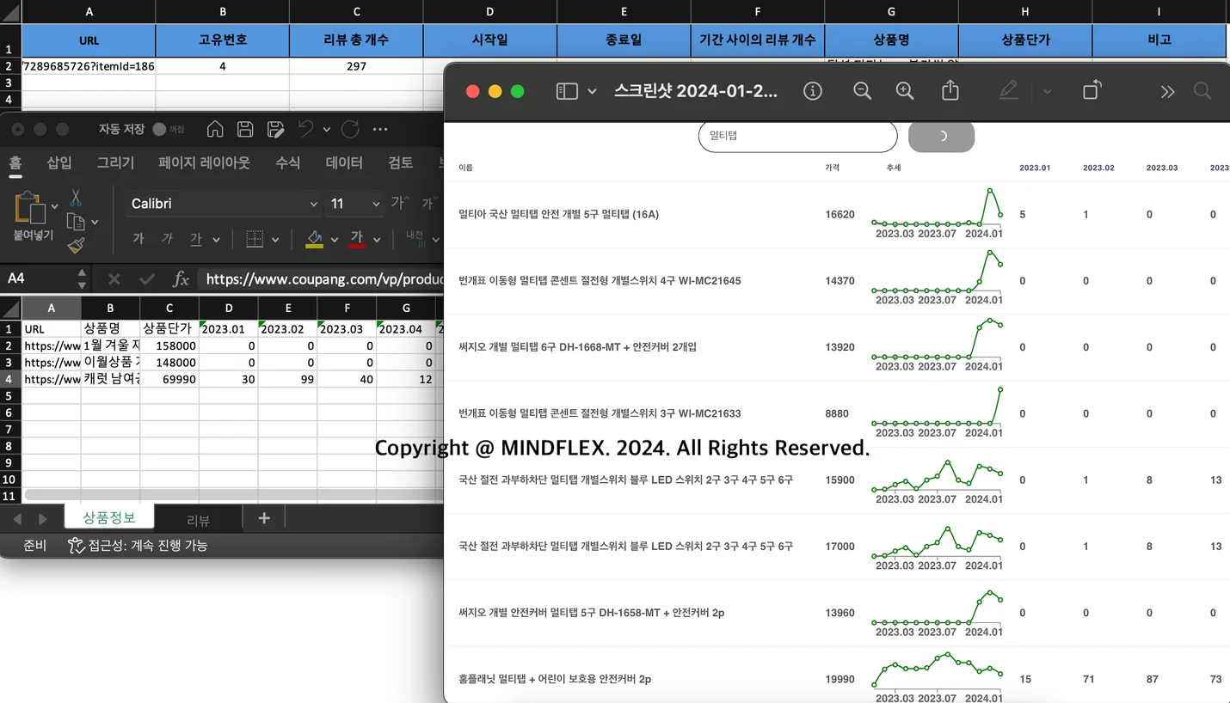
Task: Click the Preview info inspector icon
Action: pos(813,91)
